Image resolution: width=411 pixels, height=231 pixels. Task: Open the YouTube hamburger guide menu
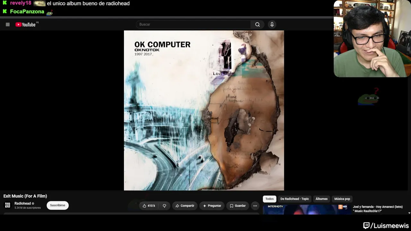(8, 24)
